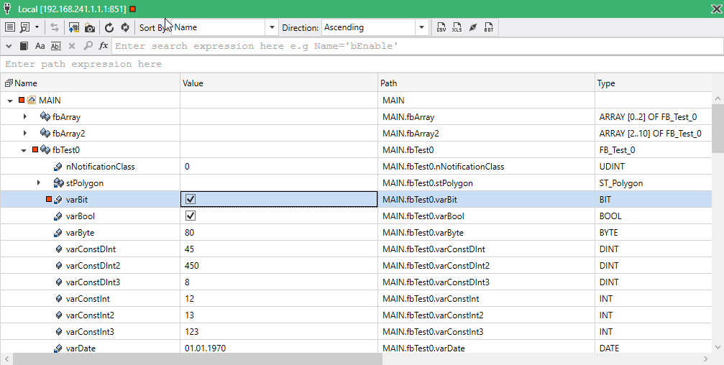Image resolution: width=724 pixels, height=365 pixels.
Task: Click the value 01.01.1970 of varDate
Action: click(205, 348)
